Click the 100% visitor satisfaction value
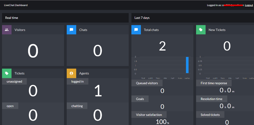Screen dimensions: 254x125 tap(163, 122)
